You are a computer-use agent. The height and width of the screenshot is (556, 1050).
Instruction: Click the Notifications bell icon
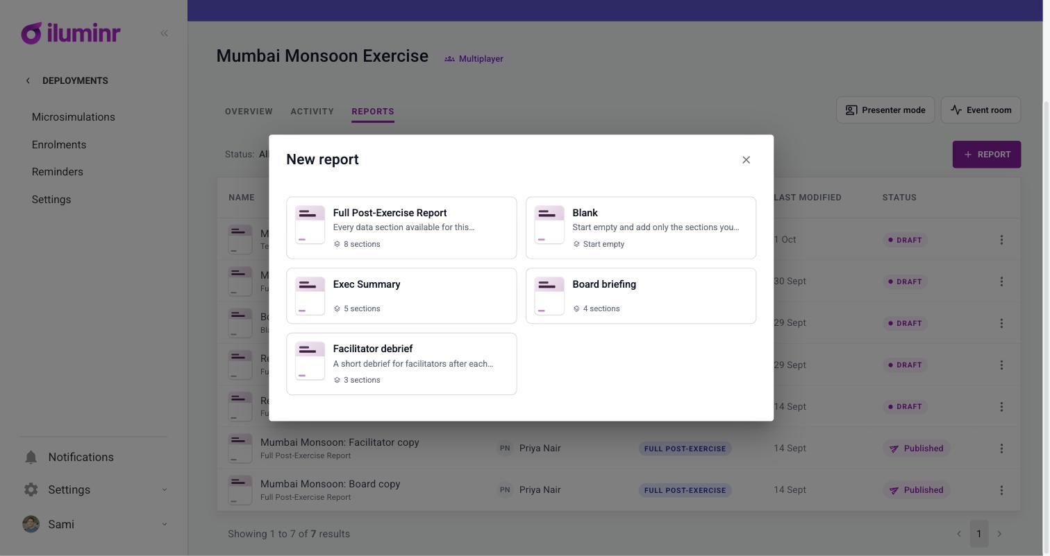click(x=31, y=458)
